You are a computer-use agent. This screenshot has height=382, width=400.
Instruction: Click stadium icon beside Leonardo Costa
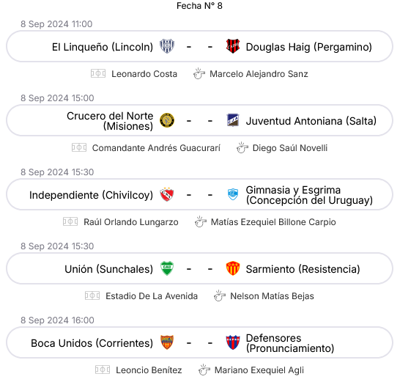[98, 74]
